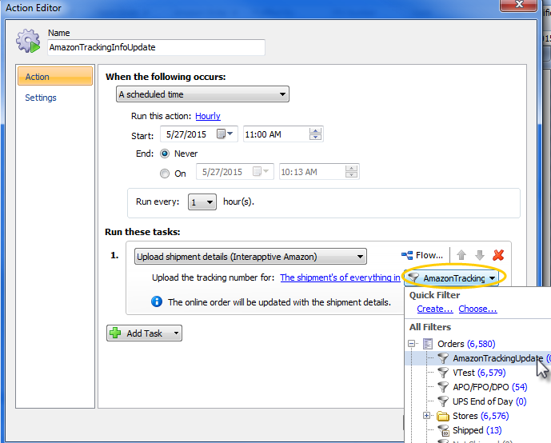The image size is (551, 443).
Task: Click the Create quick filter link
Action: (x=435, y=309)
